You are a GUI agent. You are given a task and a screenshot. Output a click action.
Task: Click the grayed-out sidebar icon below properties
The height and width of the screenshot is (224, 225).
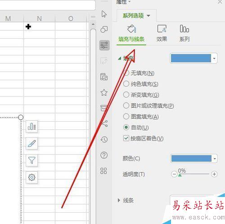pyautogui.click(x=104, y=61)
